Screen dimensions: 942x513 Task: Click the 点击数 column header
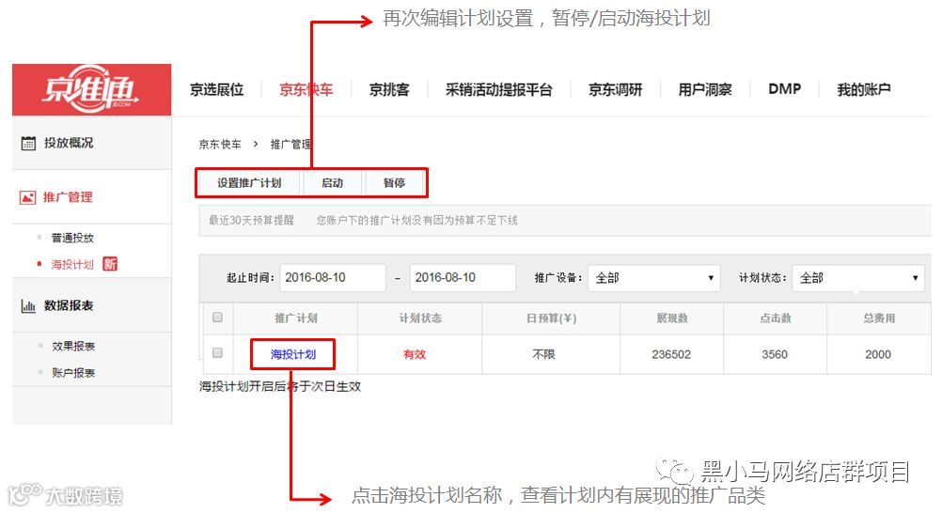tap(776, 319)
